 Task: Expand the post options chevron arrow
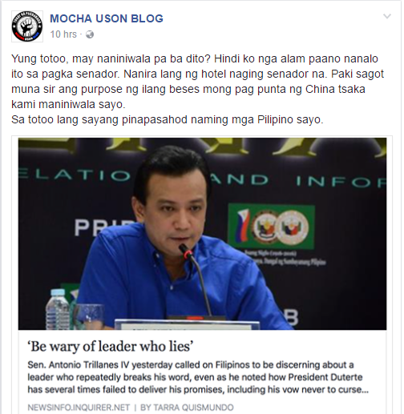pos(387,17)
